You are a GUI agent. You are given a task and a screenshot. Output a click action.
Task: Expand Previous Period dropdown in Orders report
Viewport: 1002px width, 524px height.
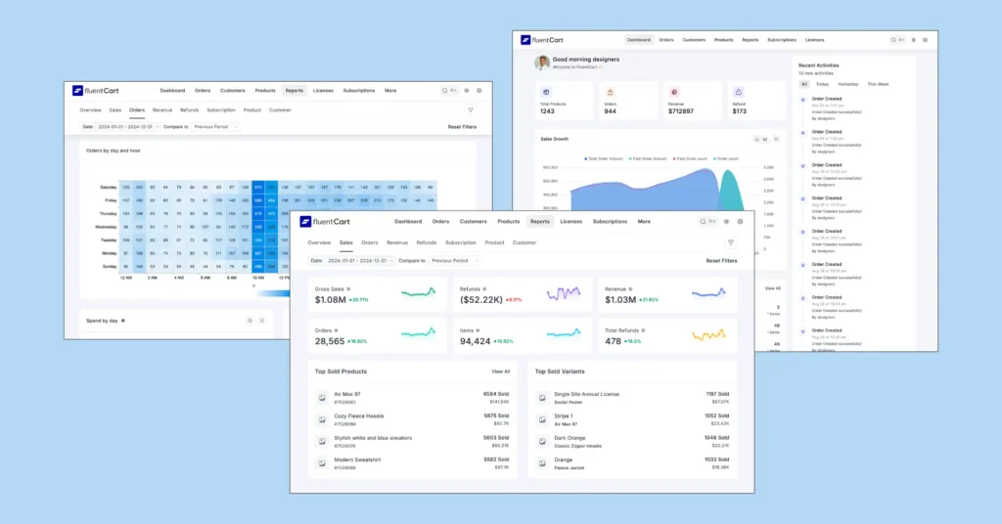coord(215,126)
